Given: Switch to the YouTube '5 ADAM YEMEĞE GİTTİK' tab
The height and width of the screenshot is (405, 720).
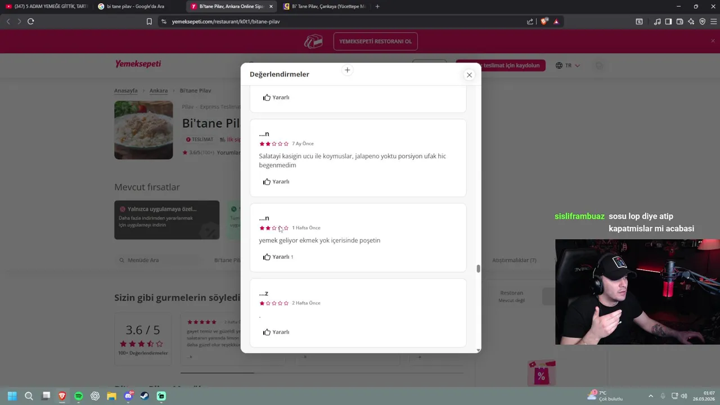Looking at the screenshot, I should click(x=46, y=6).
